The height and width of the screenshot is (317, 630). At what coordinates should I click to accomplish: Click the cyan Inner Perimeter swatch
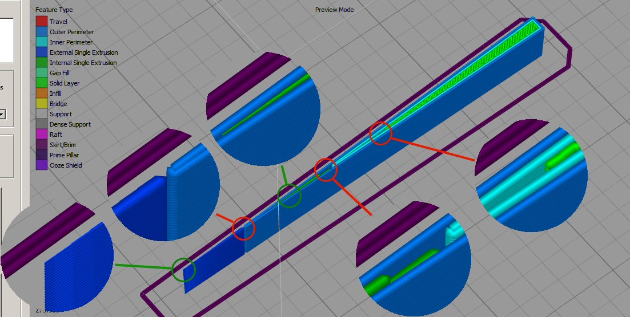(x=41, y=42)
